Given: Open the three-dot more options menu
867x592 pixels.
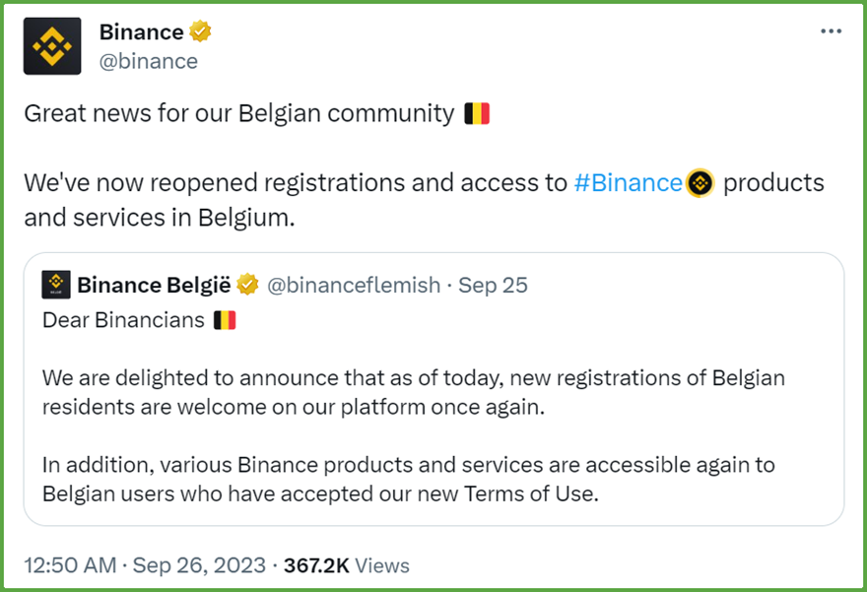Looking at the screenshot, I should click(831, 32).
